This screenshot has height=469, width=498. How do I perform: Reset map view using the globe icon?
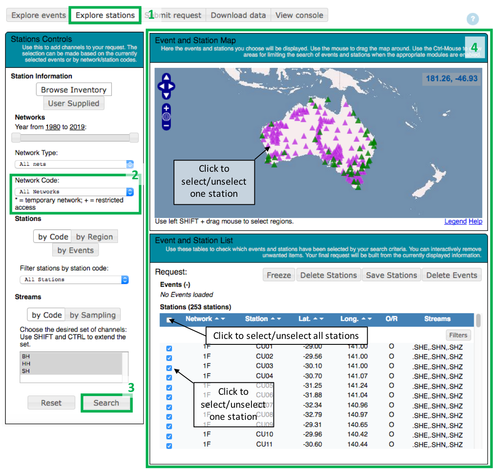[x=166, y=116]
